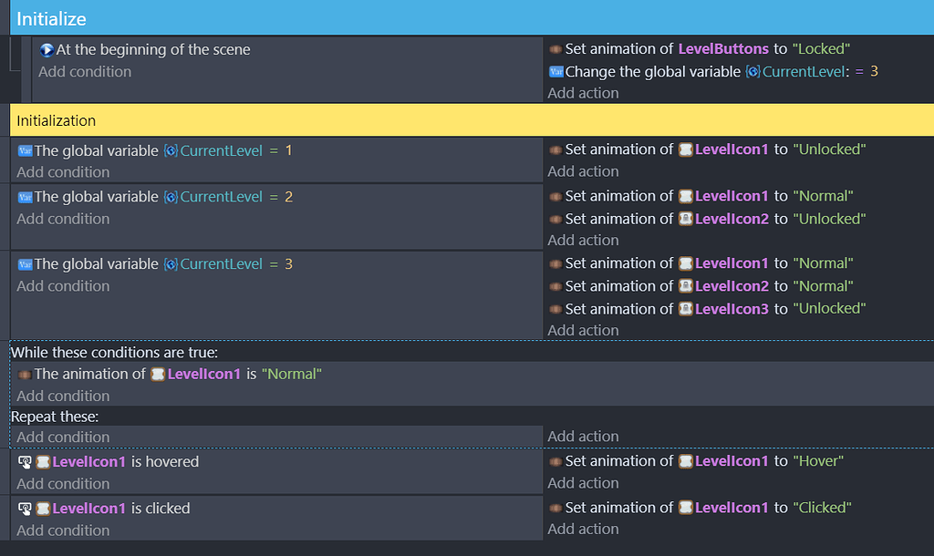Click the LevelIcon1 sprite icon in the Unlocked action

click(688, 149)
